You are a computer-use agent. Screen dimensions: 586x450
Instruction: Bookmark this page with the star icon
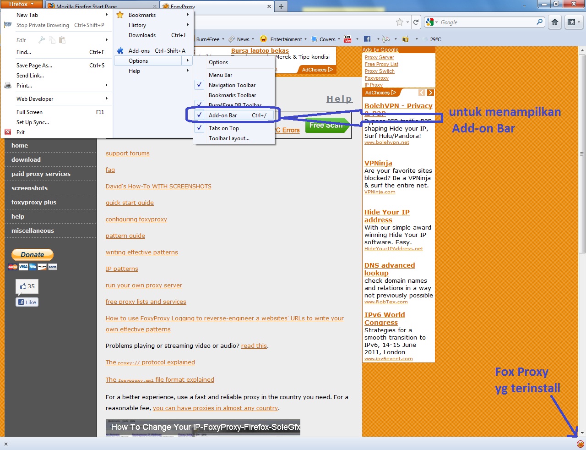click(400, 22)
